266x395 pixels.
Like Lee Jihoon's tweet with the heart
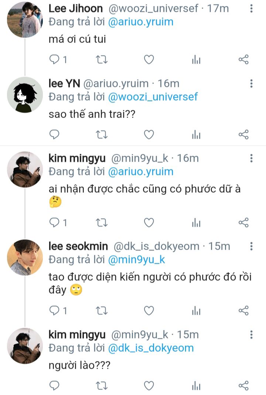[149, 60]
